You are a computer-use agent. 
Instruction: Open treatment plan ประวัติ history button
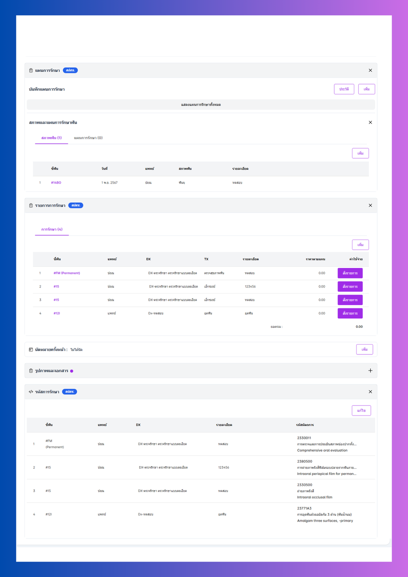[x=344, y=89]
